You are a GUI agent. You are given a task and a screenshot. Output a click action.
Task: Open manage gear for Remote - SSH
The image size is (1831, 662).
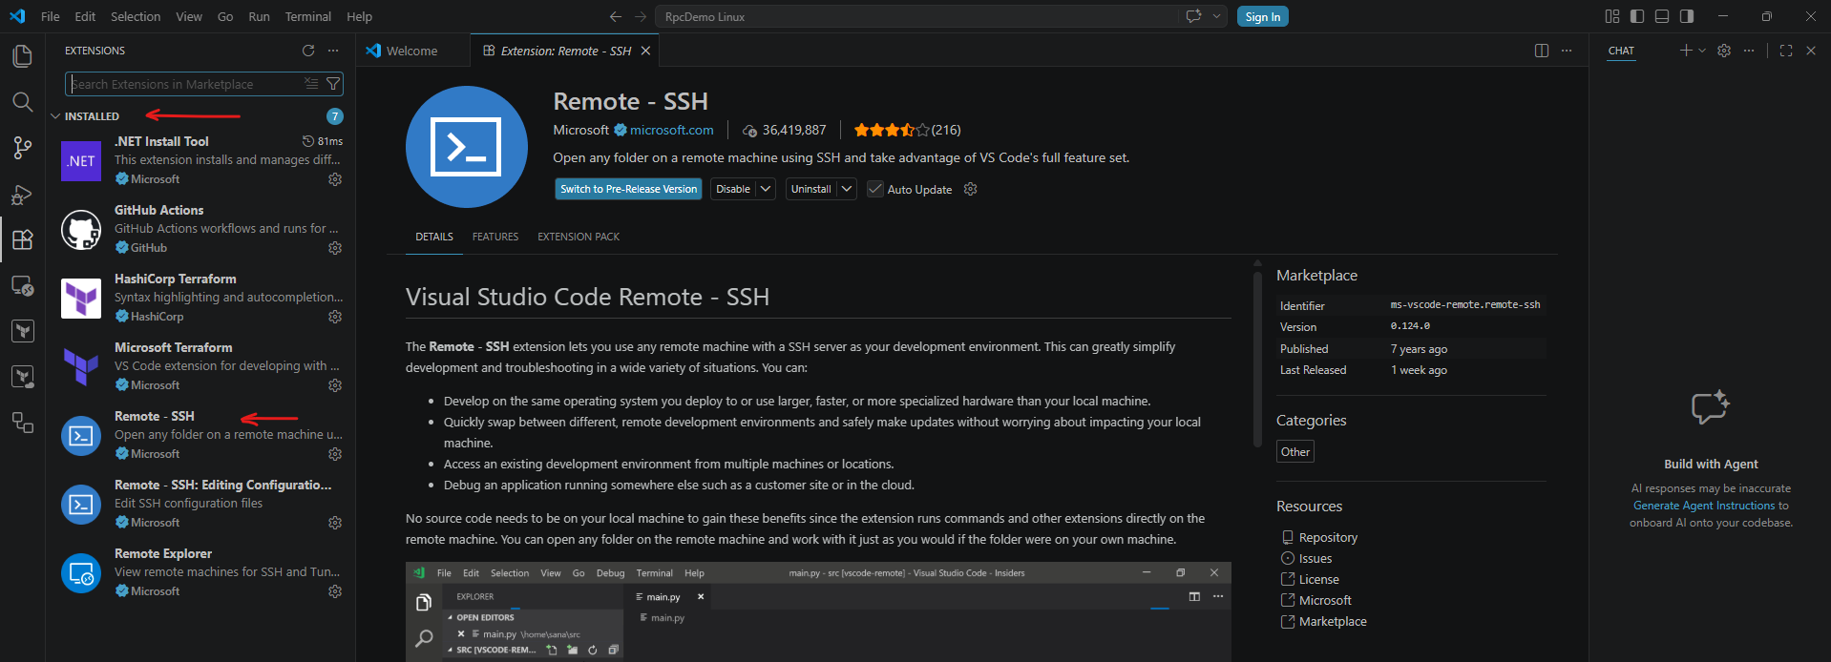[x=335, y=454]
